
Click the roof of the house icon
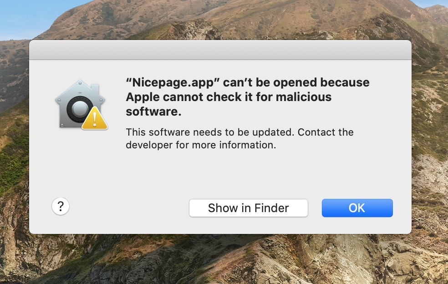pyautogui.click(x=80, y=89)
